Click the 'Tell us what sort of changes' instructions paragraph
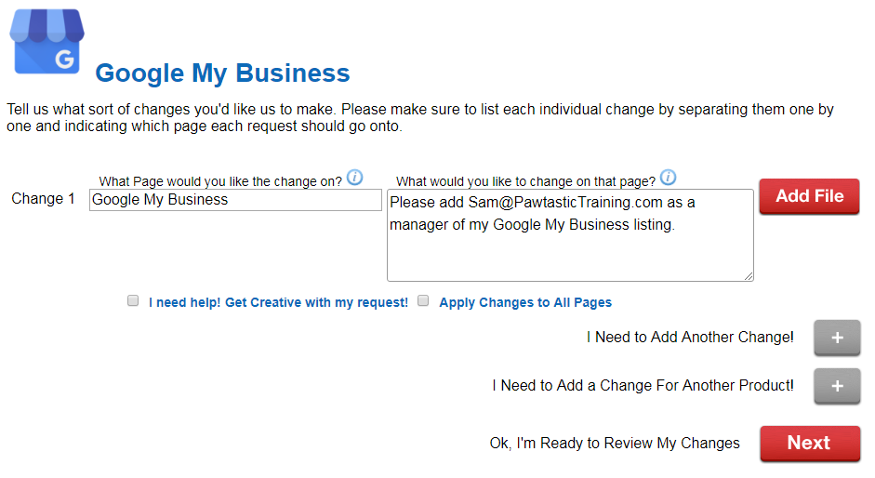The image size is (875, 478). point(420,117)
